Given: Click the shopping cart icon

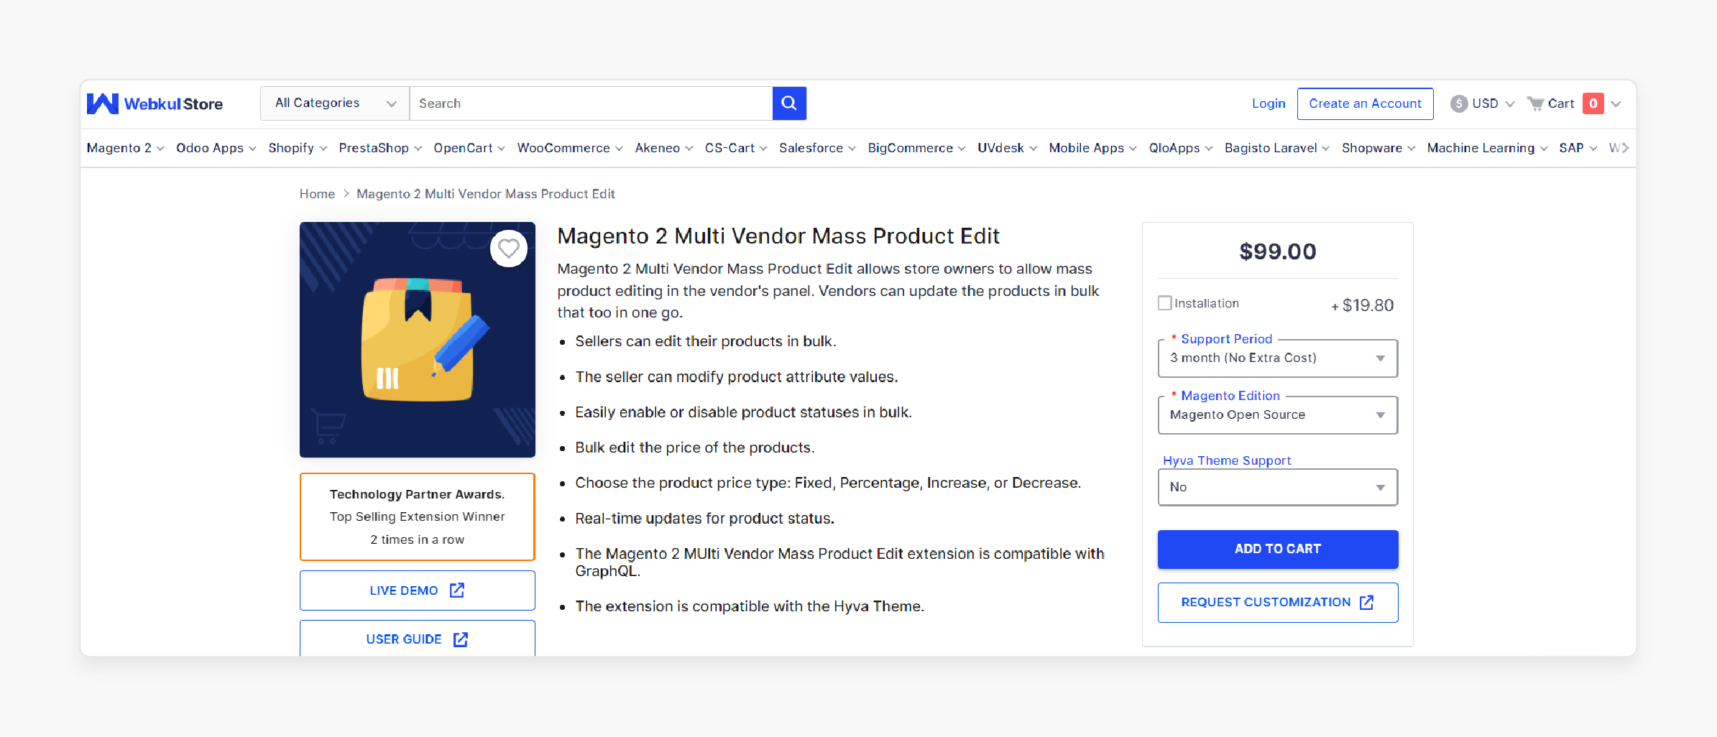Looking at the screenshot, I should click(1535, 103).
